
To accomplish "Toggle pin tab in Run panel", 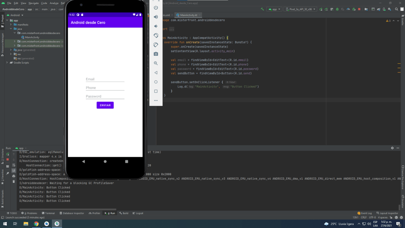I will [8, 173].
